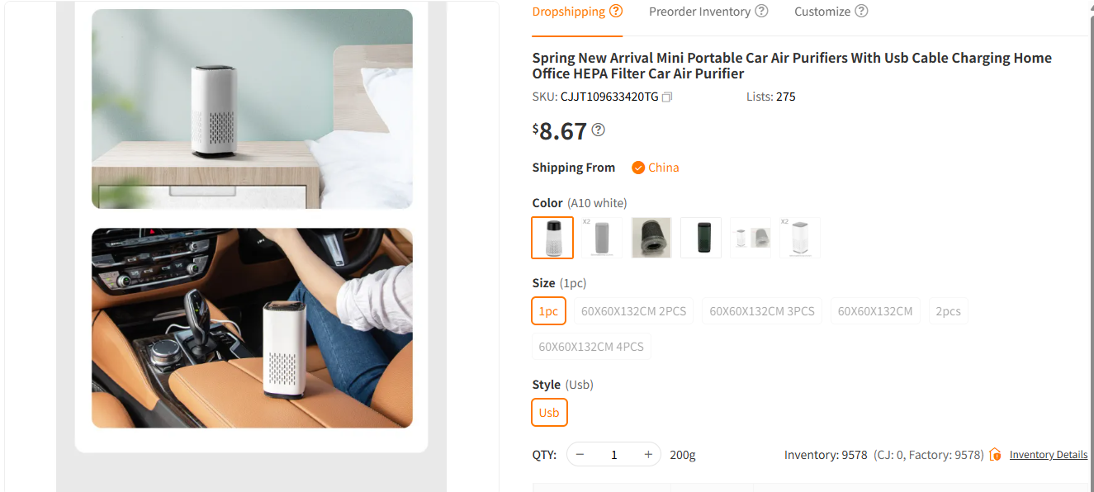This screenshot has width=1094, height=492.
Task: Decrease quantity with the minus stepper
Action: pyautogui.click(x=580, y=454)
